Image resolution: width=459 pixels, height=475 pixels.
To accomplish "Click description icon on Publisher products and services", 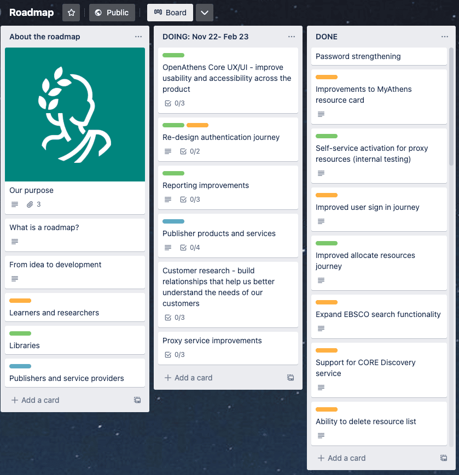I will [167, 248].
